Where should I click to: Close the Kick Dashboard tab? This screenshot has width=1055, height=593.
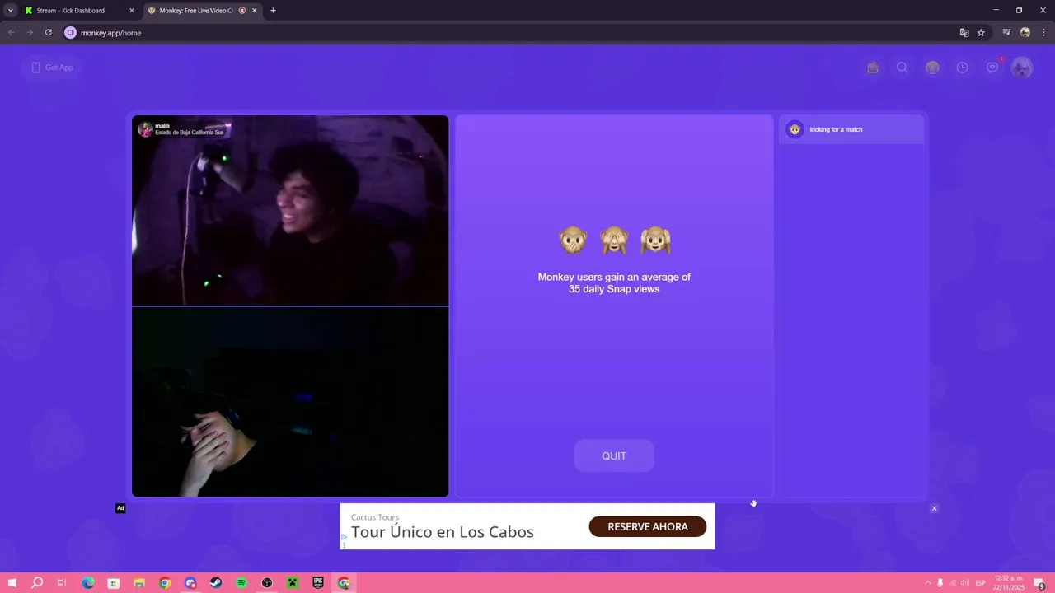(x=131, y=11)
